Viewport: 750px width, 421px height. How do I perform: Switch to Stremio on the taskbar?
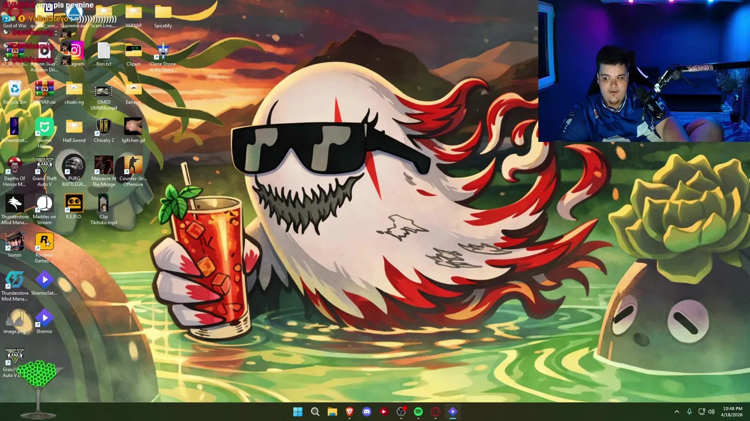coord(452,412)
